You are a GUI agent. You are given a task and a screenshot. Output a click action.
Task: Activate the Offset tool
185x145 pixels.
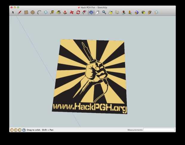point(85,12)
